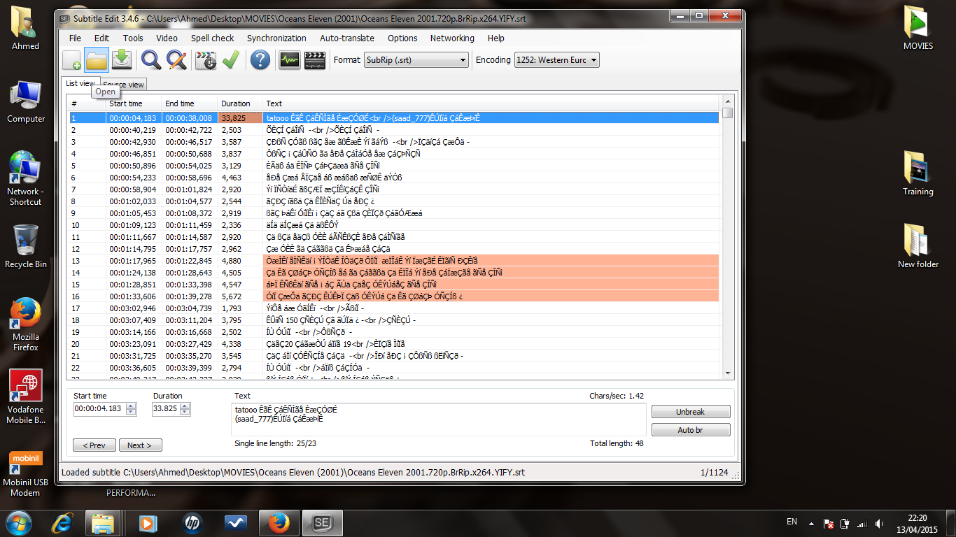Viewport: 956px width, 537px height.
Task: Open the Recycle Bin desktop icon
Action: 26,246
